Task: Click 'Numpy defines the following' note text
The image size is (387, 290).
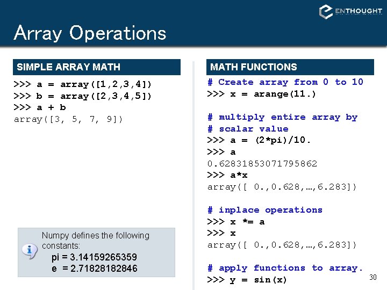Action: (x=96, y=236)
